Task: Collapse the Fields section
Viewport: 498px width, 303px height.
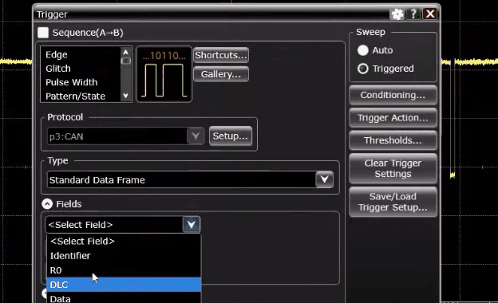Action: click(47, 203)
